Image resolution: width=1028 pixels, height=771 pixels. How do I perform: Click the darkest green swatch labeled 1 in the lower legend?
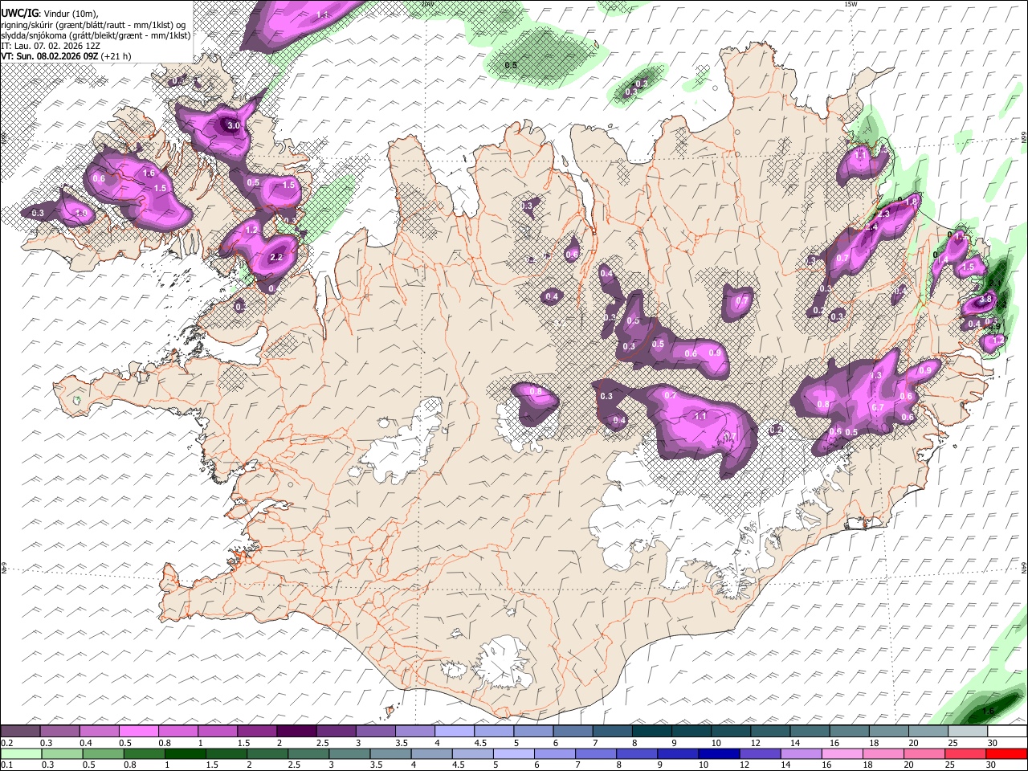point(186,754)
